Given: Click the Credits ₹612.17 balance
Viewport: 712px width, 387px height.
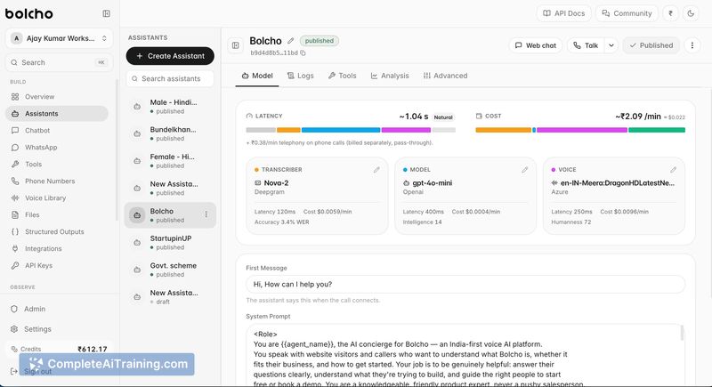Looking at the screenshot, I should point(59,349).
